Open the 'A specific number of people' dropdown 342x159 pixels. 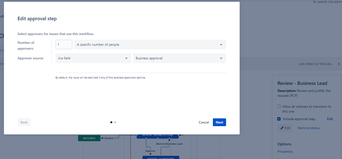tap(150, 44)
